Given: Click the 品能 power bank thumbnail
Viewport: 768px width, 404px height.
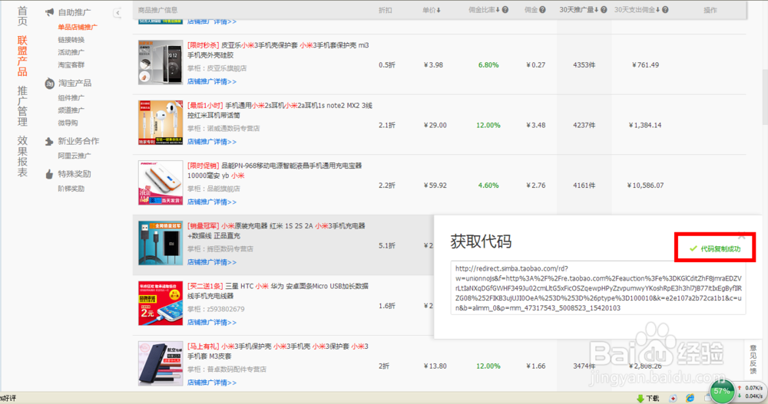Looking at the screenshot, I should (161, 182).
